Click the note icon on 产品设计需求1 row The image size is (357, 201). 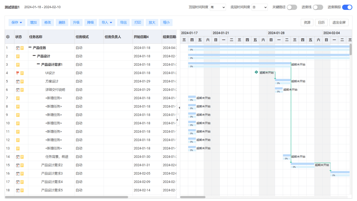click(18, 65)
